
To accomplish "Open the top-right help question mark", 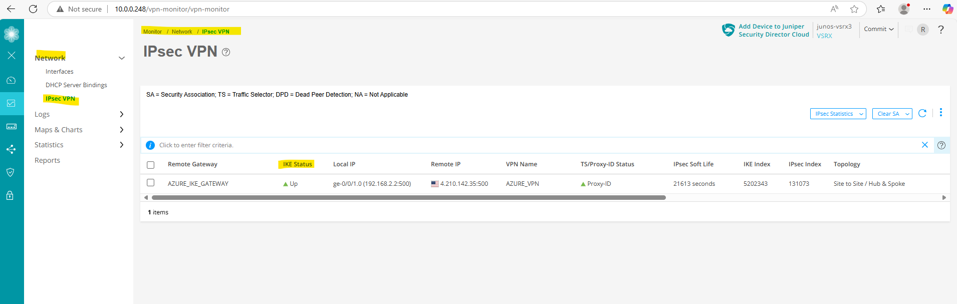I will coord(941,30).
